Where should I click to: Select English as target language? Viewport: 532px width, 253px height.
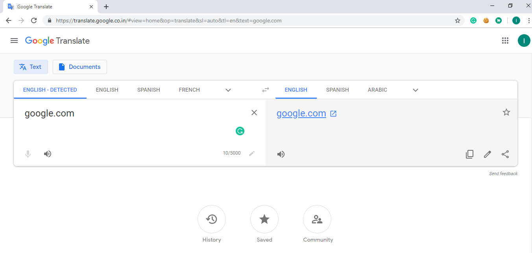coord(296,90)
